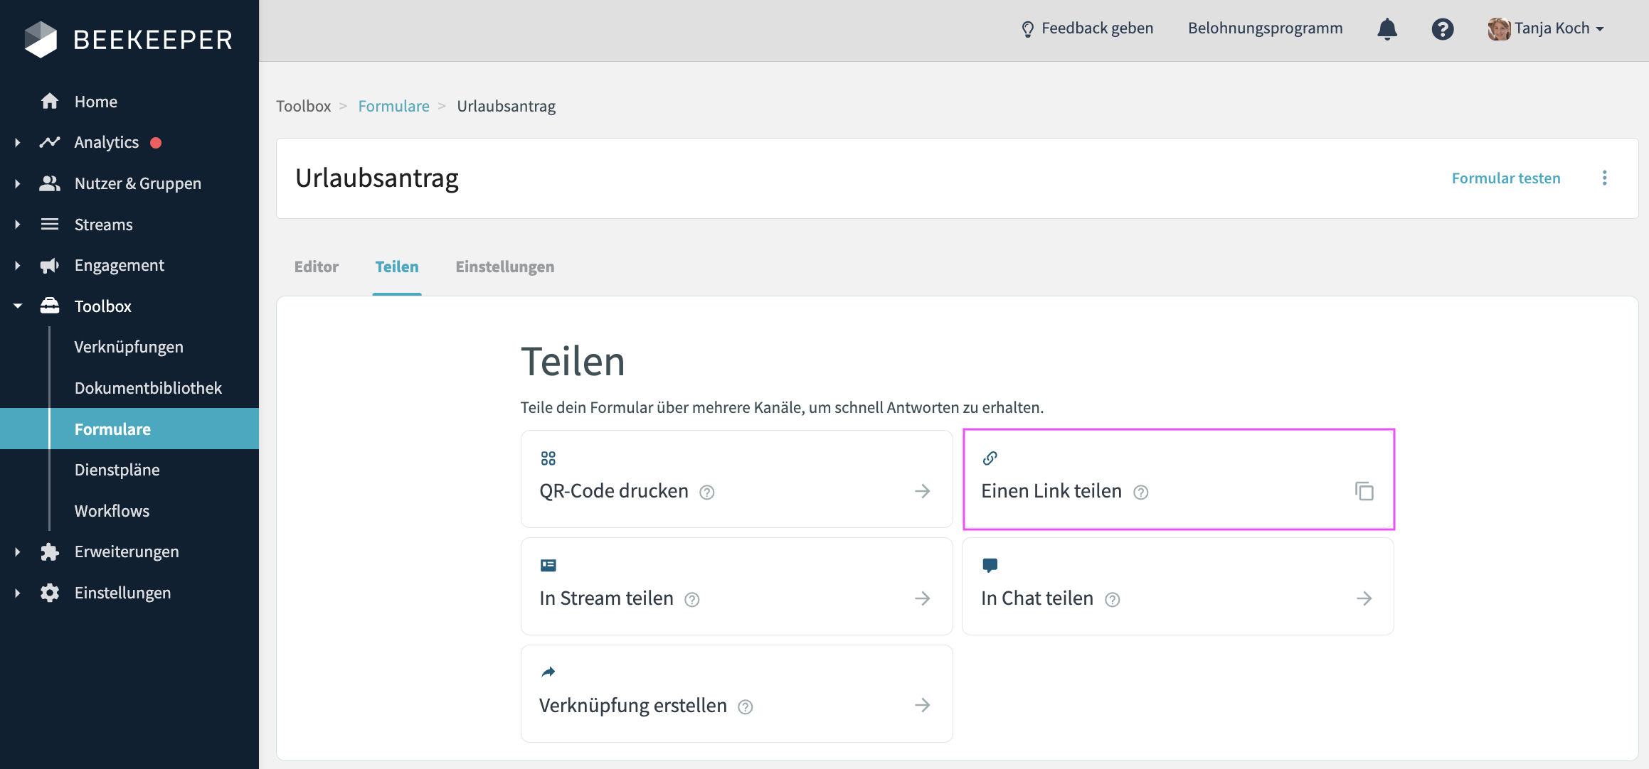This screenshot has width=1649, height=769.
Task: Go to Formulare breadcrumb link
Action: point(393,106)
